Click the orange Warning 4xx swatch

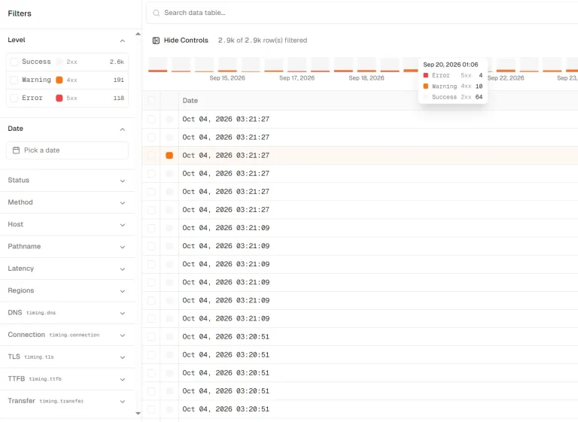click(59, 80)
